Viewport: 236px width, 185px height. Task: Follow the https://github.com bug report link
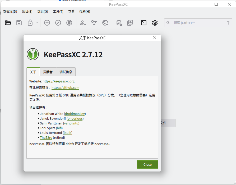[x=66, y=87]
